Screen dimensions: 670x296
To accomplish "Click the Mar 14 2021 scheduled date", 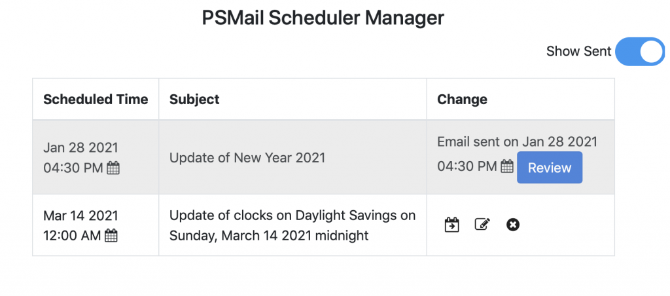I will coord(80,215).
